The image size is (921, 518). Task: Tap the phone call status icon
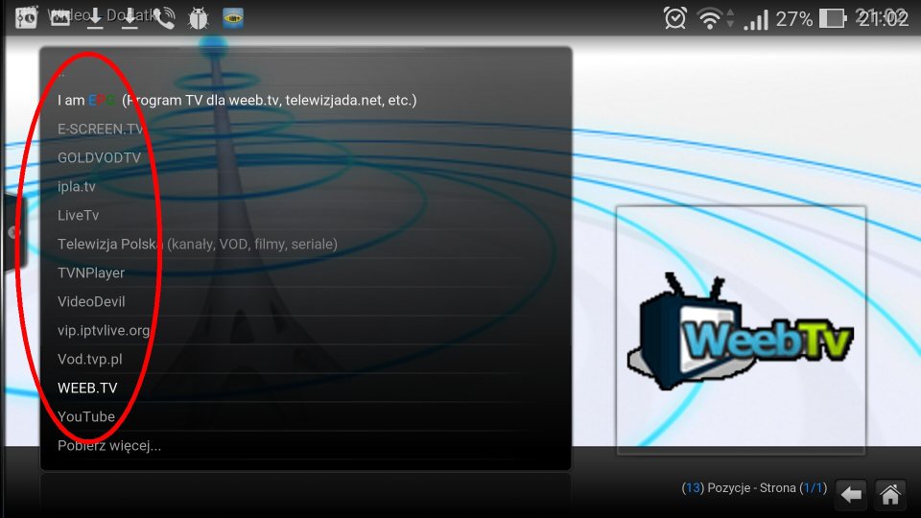pos(165,17)
